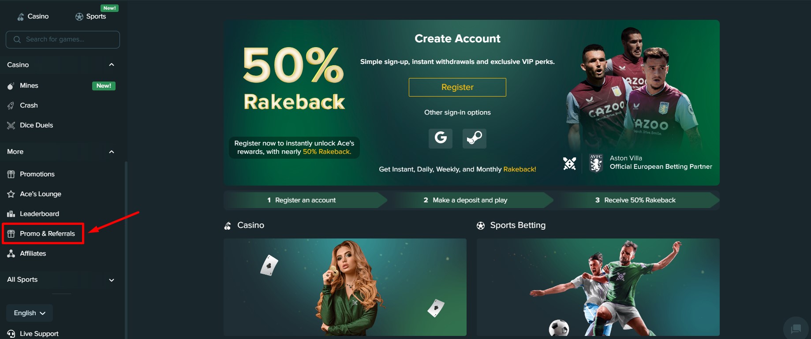Switch to the Casino tab
This screenshot has width=811, height=339.
pos(33,16)
